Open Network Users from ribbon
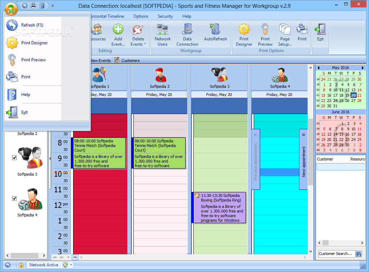Image resolution: width=369 pixels, height=272 pixels. (x=163, y=35)
